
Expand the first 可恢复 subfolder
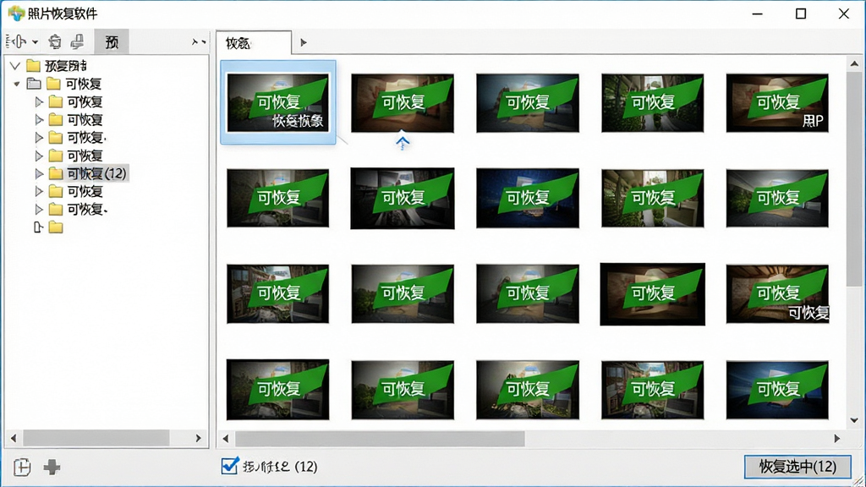pos(39,101)
